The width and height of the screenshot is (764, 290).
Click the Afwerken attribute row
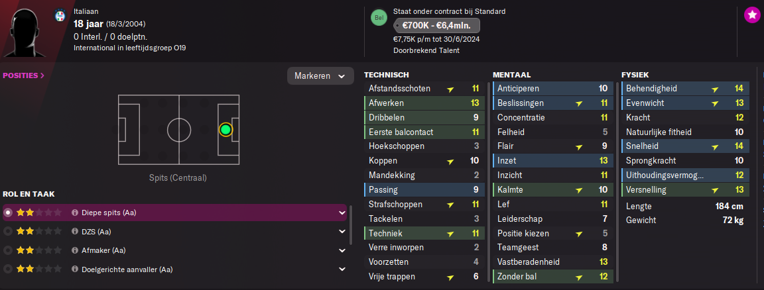(x=424, y=103)
